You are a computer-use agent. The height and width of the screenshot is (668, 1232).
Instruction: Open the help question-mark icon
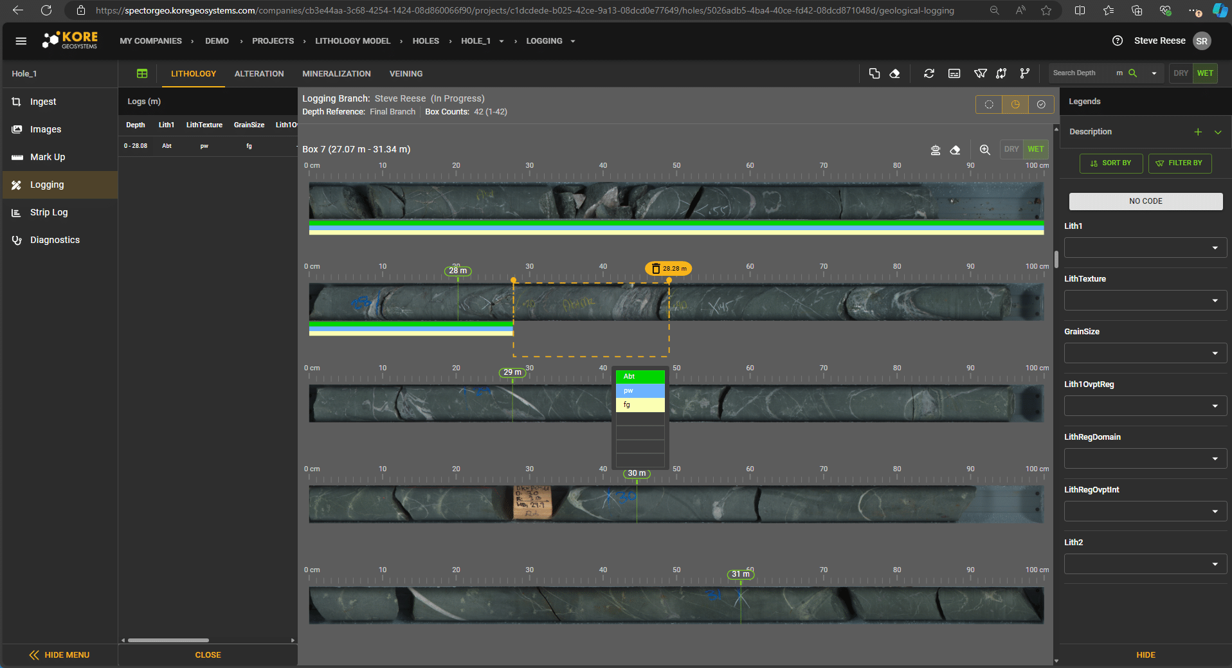click(x=1118, y=41)
